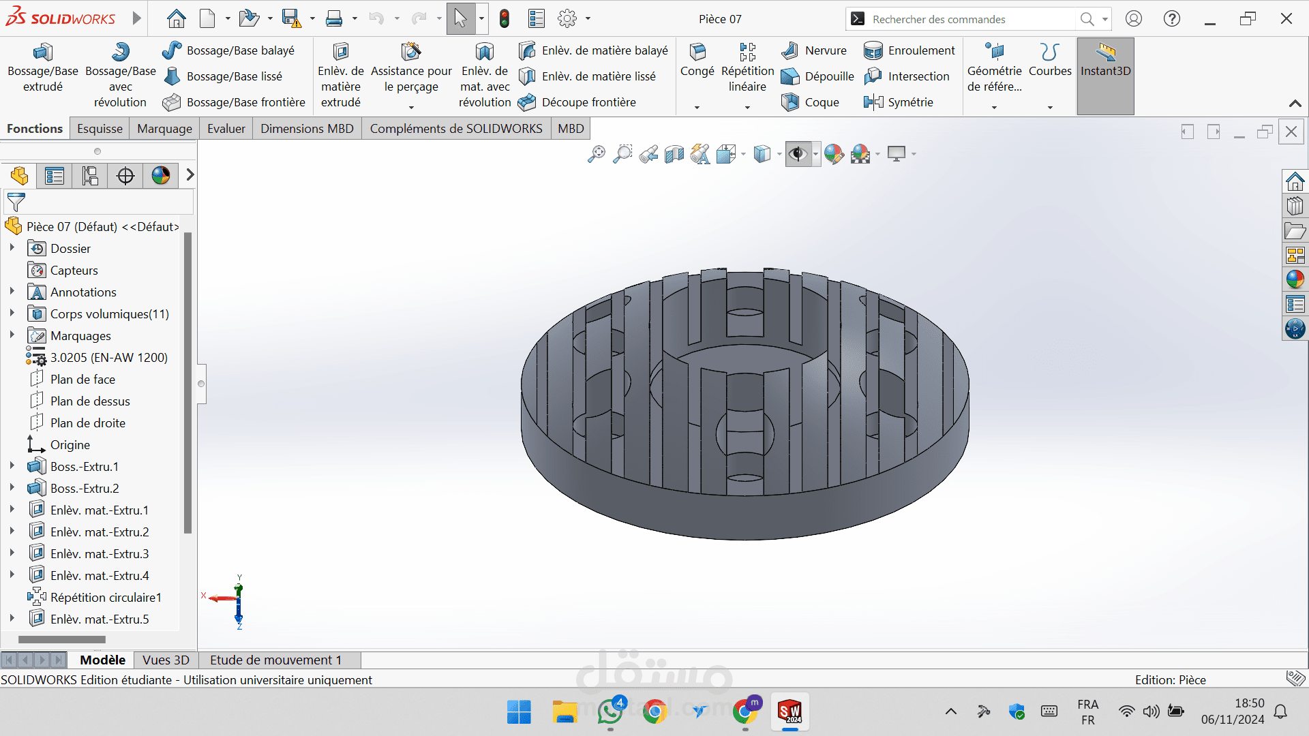The width and height of the screenshot is (1309, 736).
Task: Switch to the Etude de mouvement 1 tab
Action: click(x=275, y=660)
